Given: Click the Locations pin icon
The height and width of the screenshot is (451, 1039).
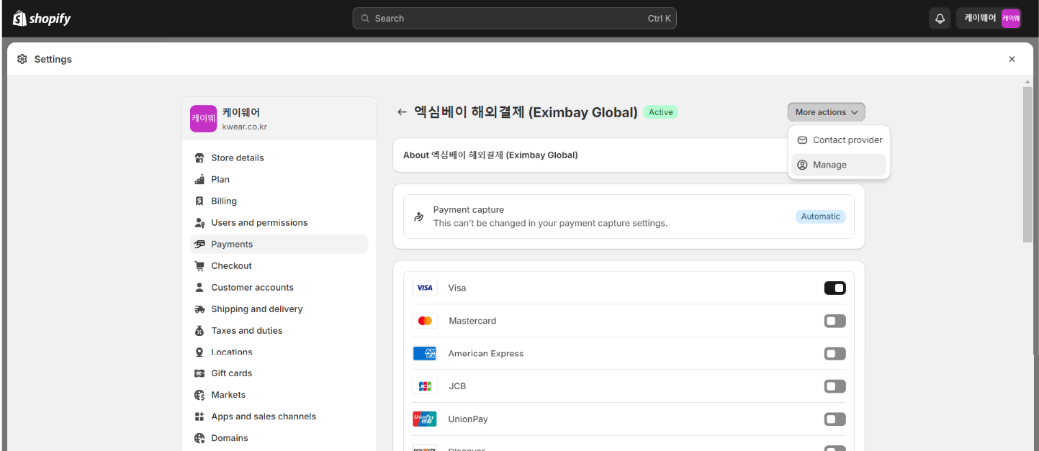Looking at the screenshot, I should click(199, 352).
